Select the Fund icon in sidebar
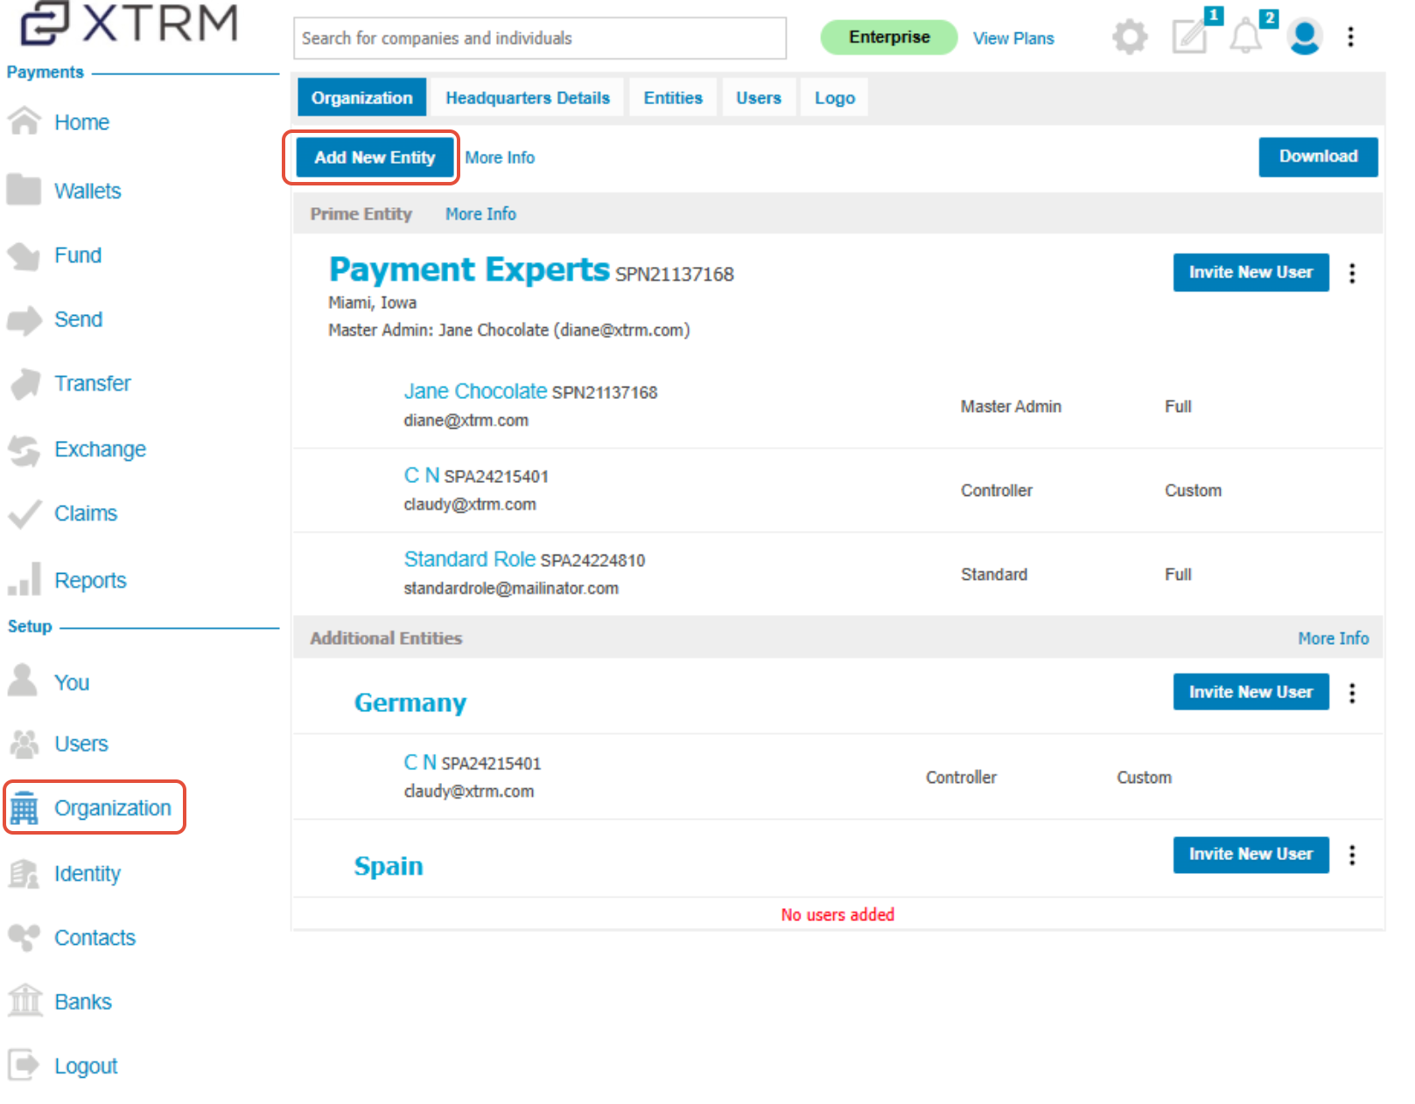Viewport: 1415px width, 1104px height. tap(25, 255)
